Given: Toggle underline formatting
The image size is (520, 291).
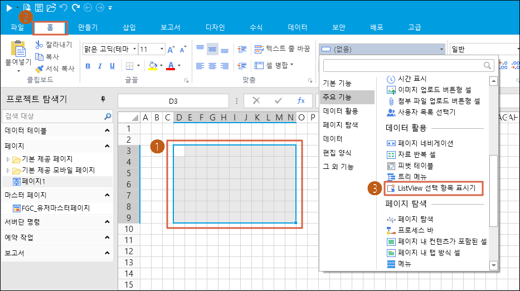Looking at the screenshot, I should (112, 66).
